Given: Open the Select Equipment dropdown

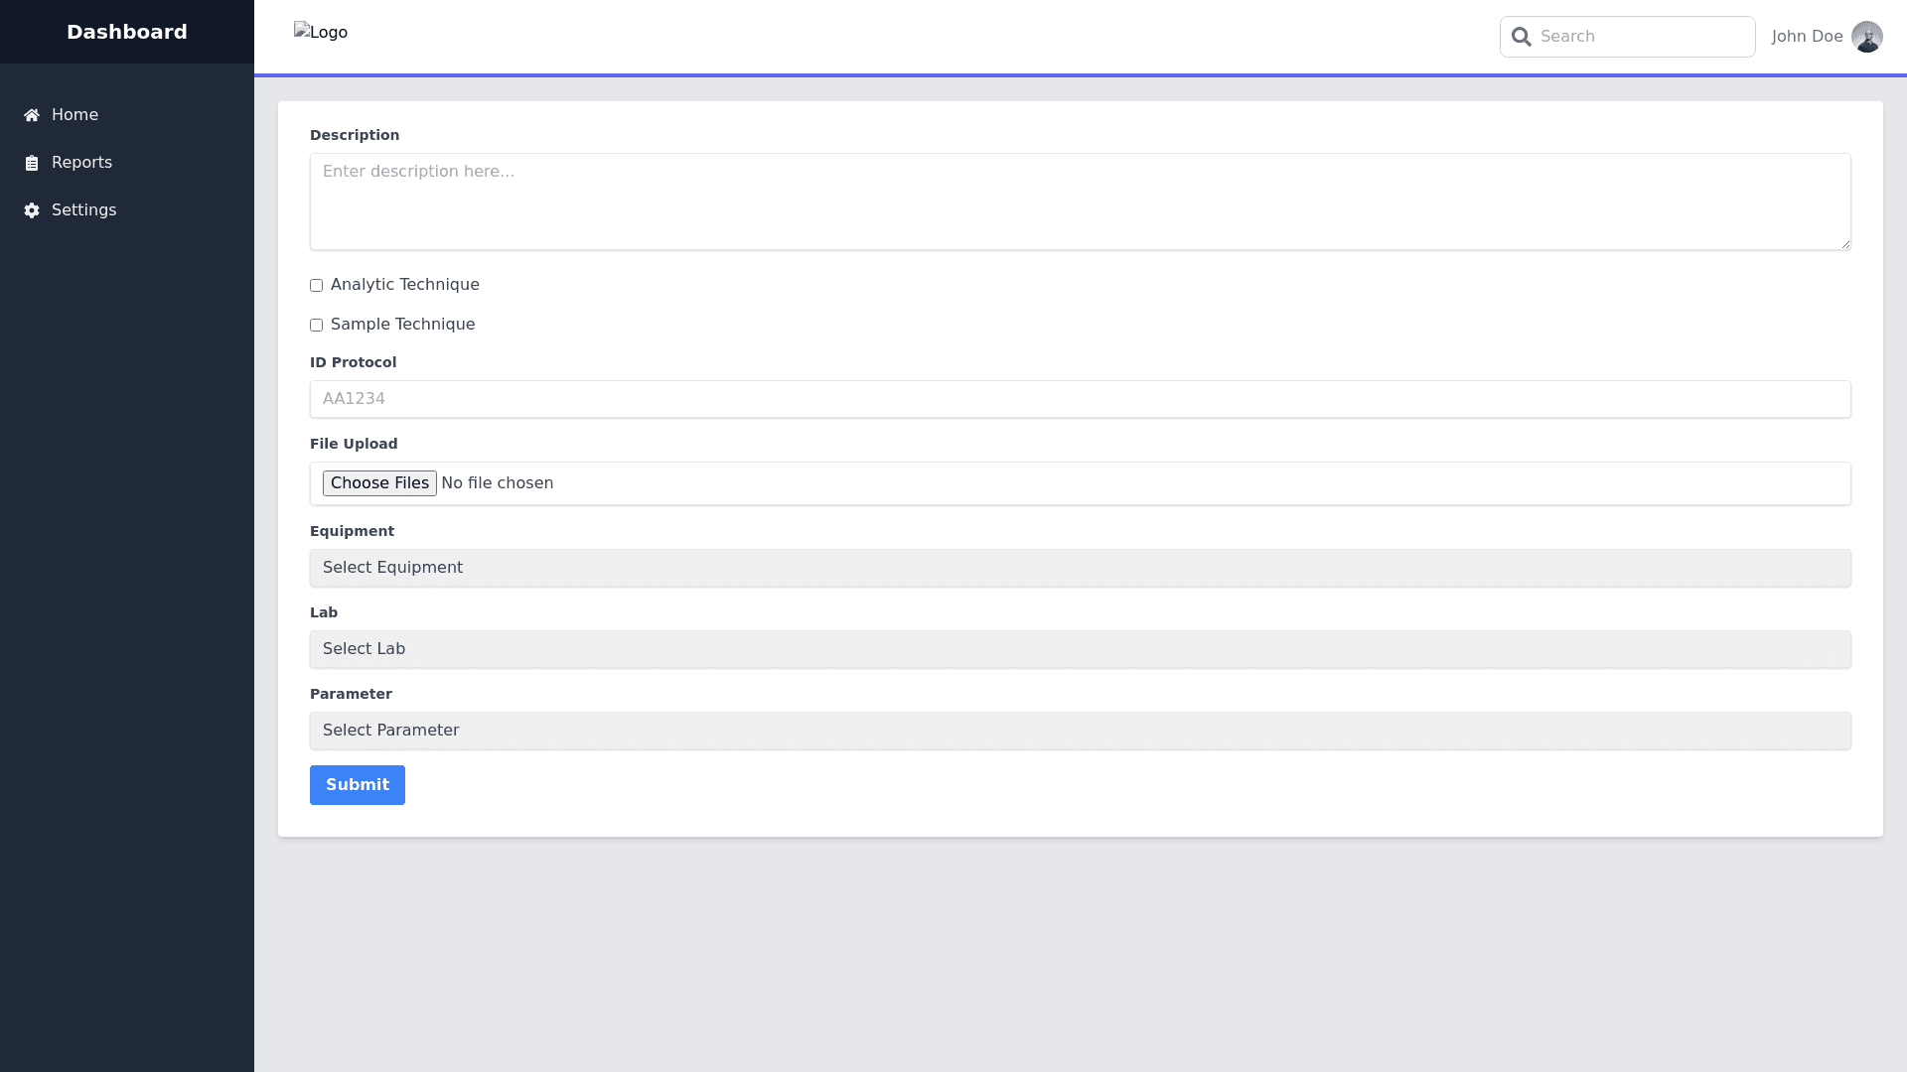Looking at the screenshot, I should click(1080, 568).
